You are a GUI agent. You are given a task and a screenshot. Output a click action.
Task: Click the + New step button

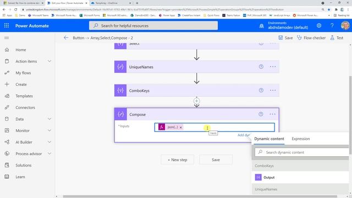point(177,160)
